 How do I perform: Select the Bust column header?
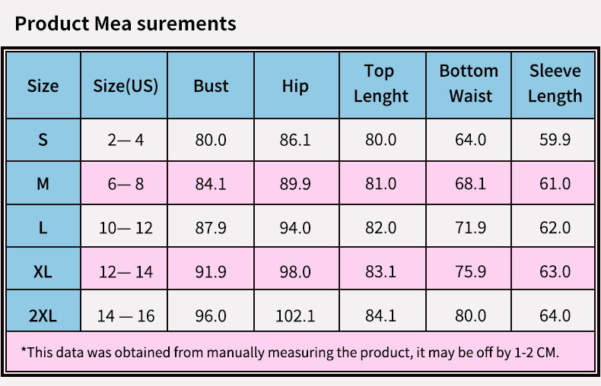tap(211, 86)
